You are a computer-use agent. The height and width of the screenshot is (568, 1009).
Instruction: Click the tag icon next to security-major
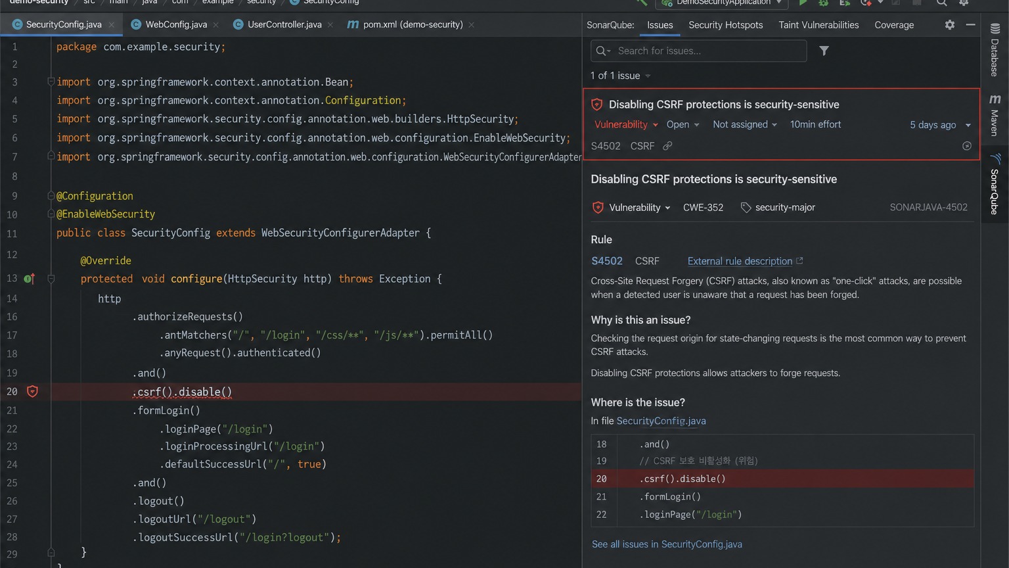(x=746, y=207)
